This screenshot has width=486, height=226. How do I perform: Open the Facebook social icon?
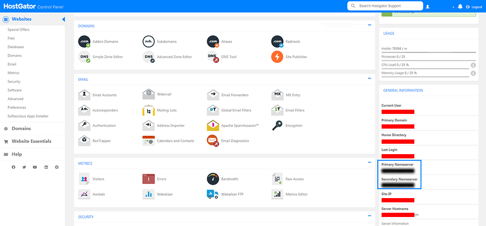pos(13,167)
